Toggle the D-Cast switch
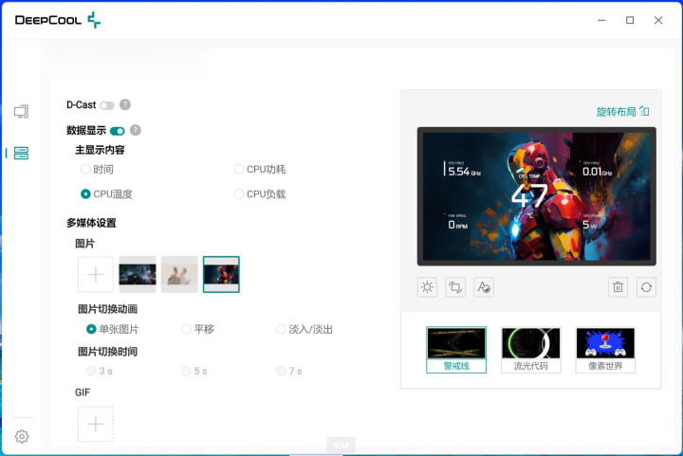 pyautogui.click(x=106, y=105)
